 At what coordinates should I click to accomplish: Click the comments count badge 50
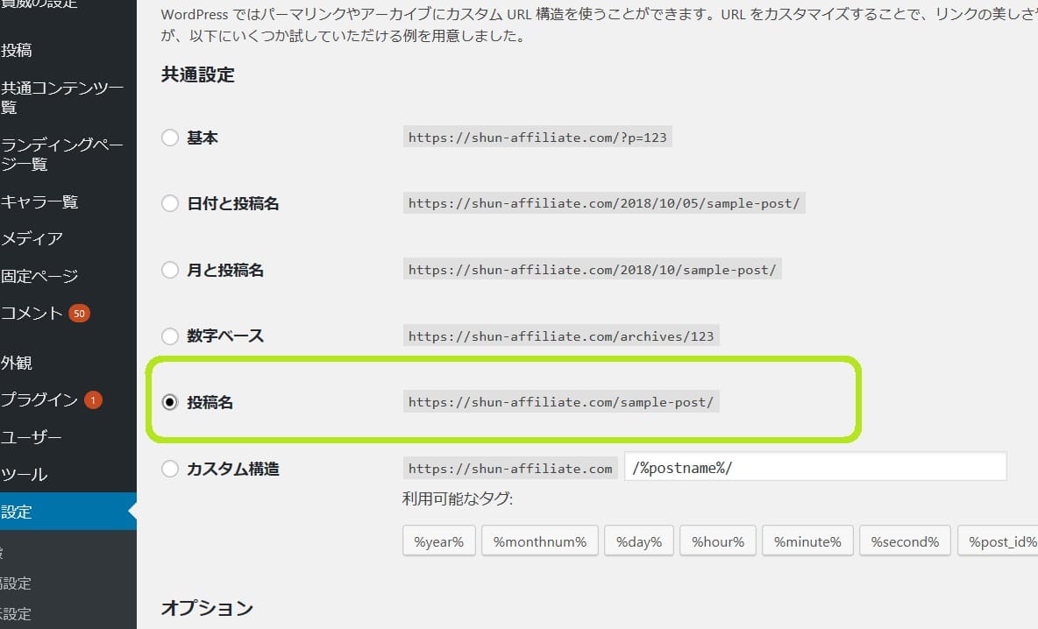80,314
